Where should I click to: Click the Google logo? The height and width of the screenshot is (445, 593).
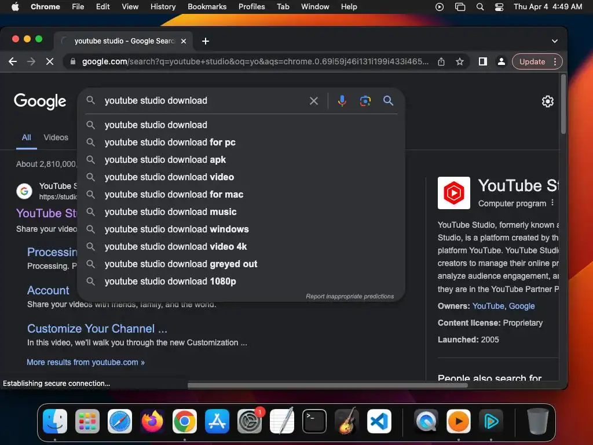point(40,101)
